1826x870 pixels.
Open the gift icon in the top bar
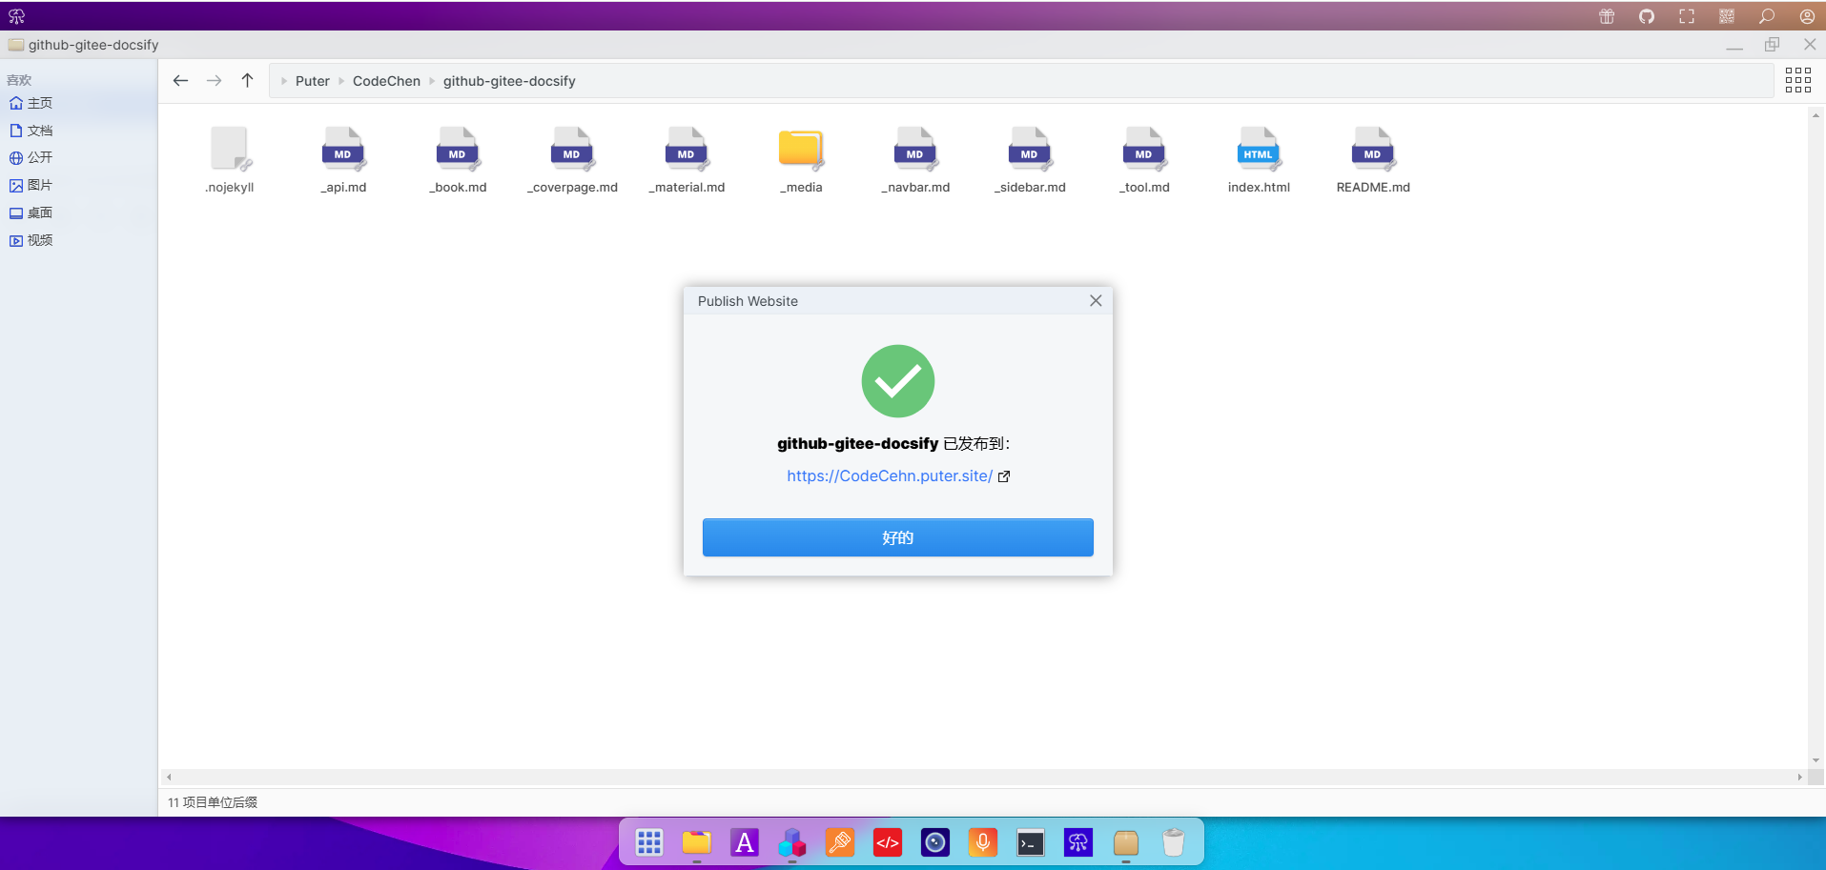(x=1607, y=16)
